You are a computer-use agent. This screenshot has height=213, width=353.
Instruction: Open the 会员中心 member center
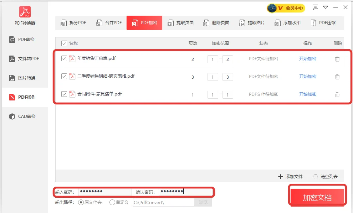pyautogui.click(x=286, y=8)
